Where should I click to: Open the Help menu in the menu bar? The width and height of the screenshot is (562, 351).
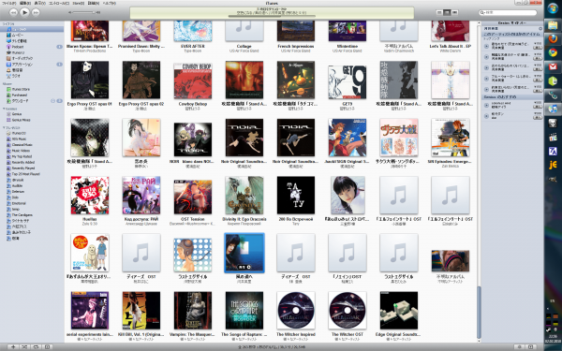110,3
